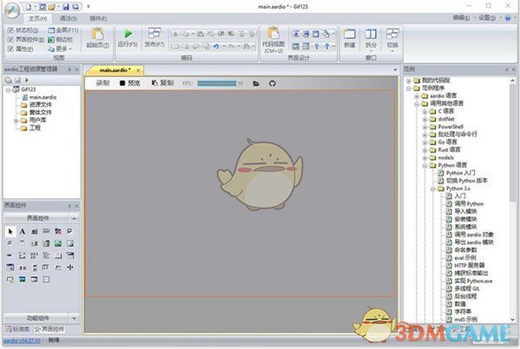Open the Edit (编辑) menu at top right
Viewport: 520px width, 349px height.
click(461, 18)
